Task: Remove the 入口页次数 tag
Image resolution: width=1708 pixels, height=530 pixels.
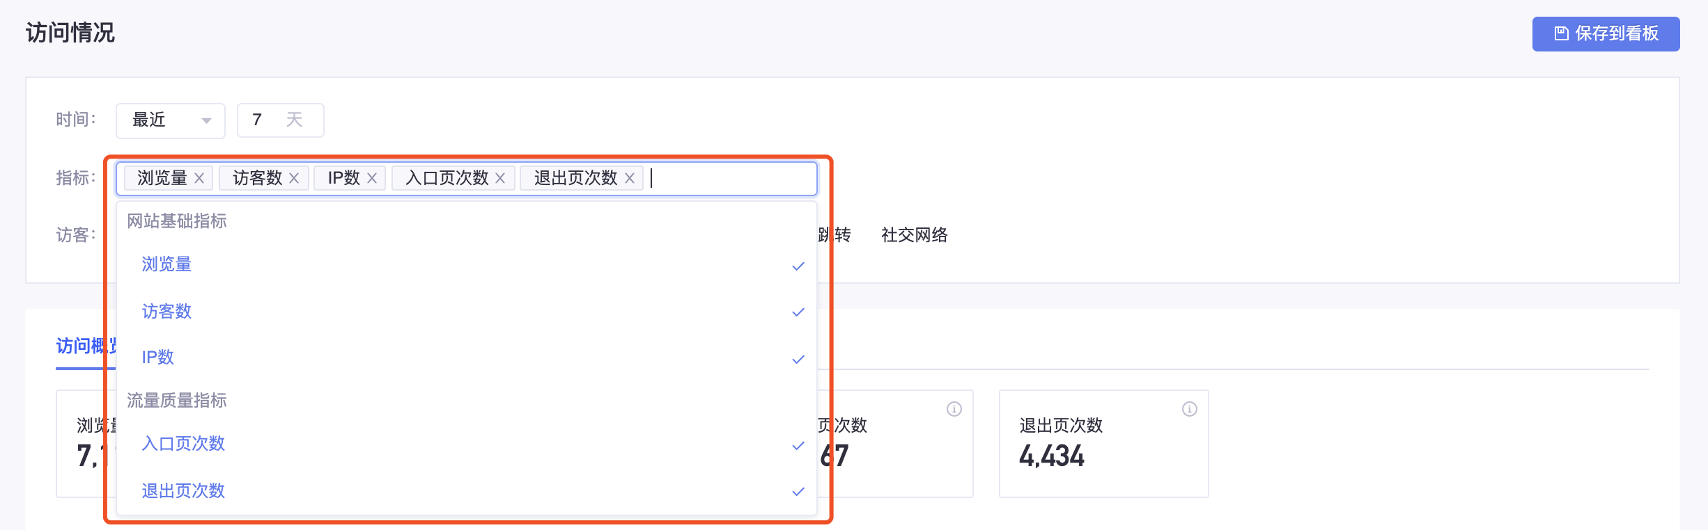Action: (x=500, y=178)
